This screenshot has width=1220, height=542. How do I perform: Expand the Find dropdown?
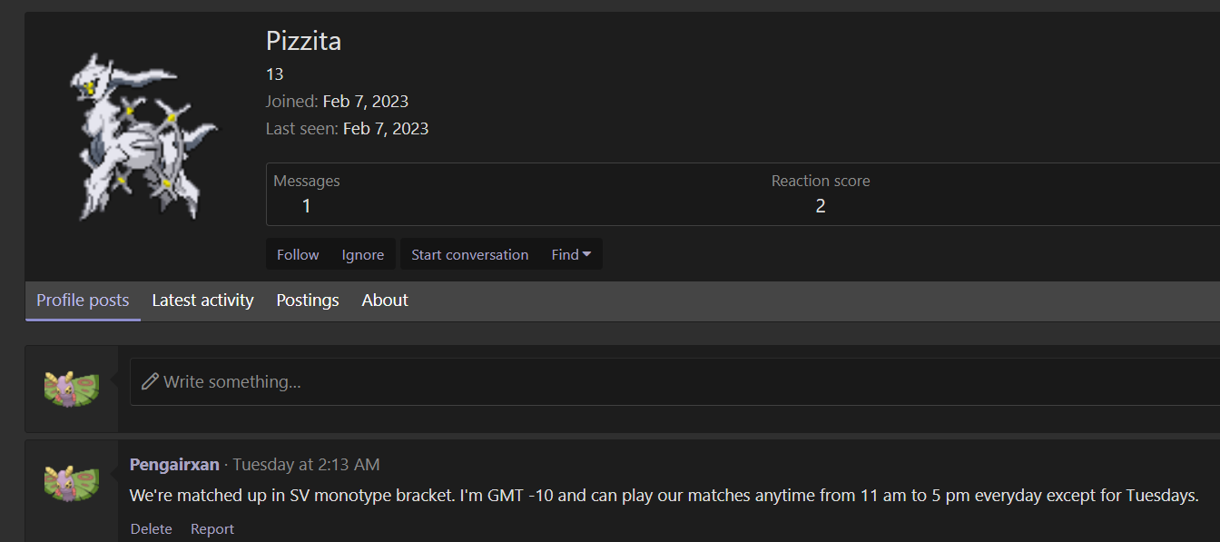pos(571,255)
